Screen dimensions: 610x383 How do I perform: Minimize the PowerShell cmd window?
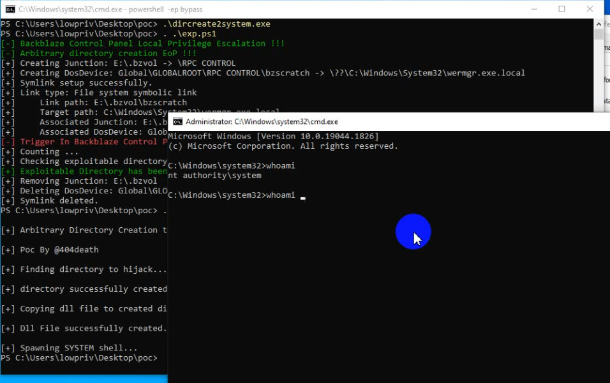pos(534,9)
